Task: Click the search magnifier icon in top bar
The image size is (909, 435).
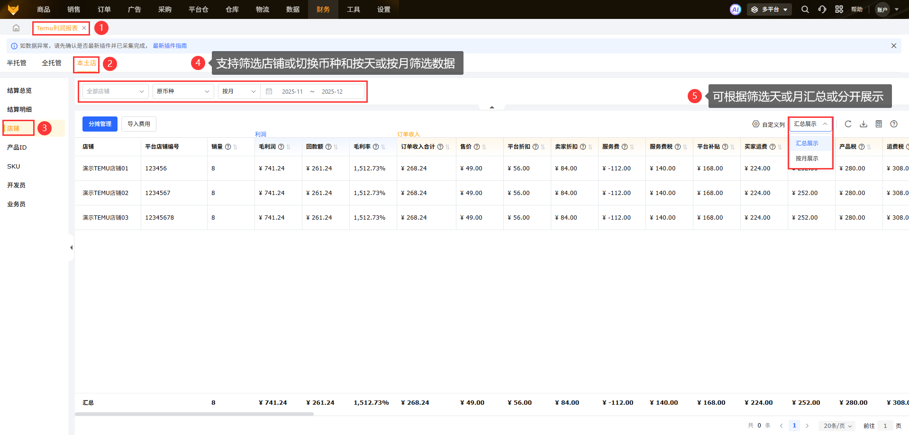Action: tap(805, 9)
